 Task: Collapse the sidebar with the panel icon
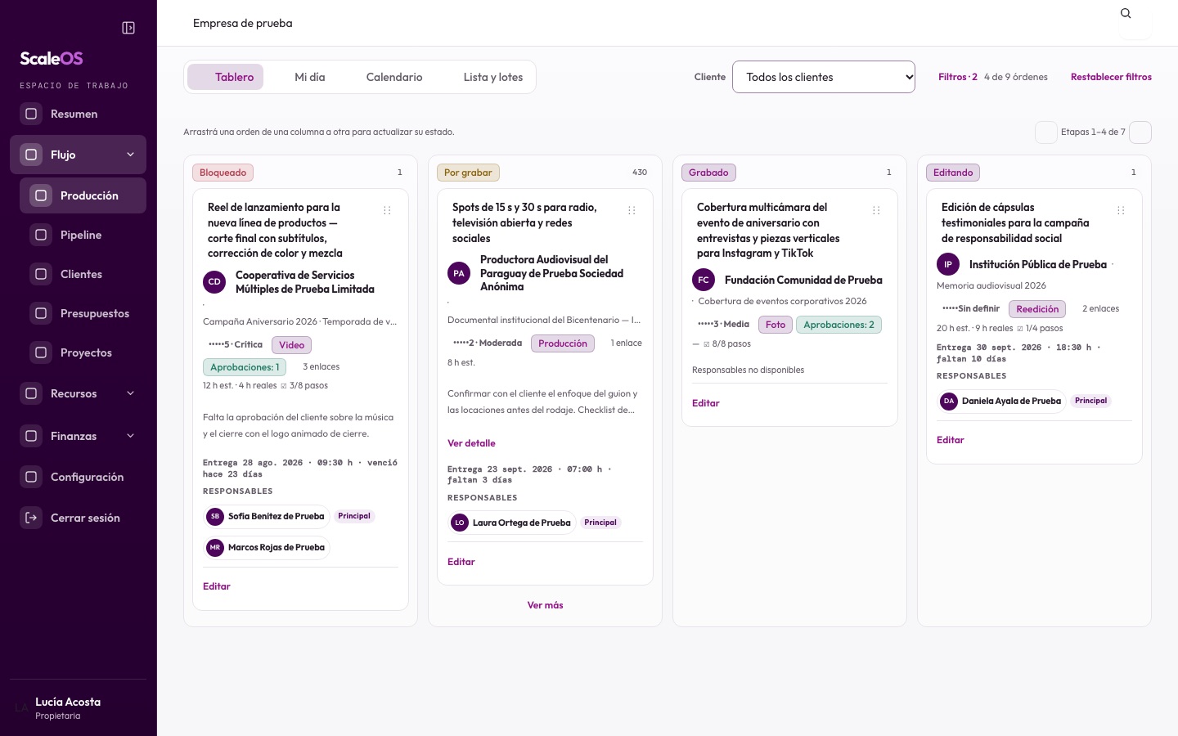128,28
